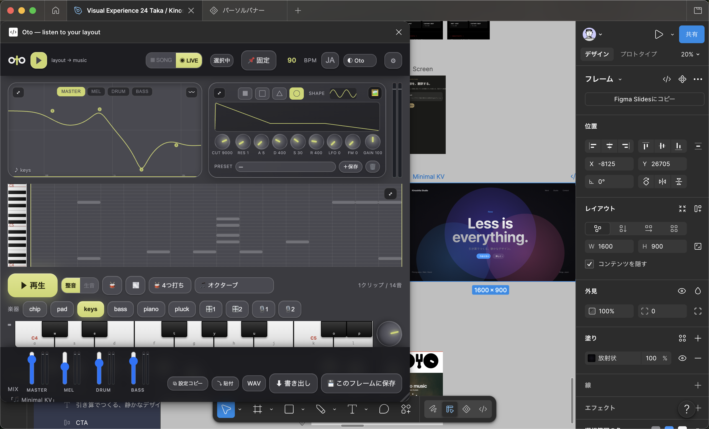
Task: Select drum kit 1 instrument
Action: coord(211,309)
